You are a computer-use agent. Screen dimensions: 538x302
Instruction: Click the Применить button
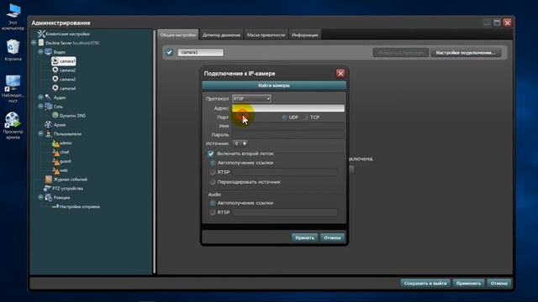coord(469,284)
